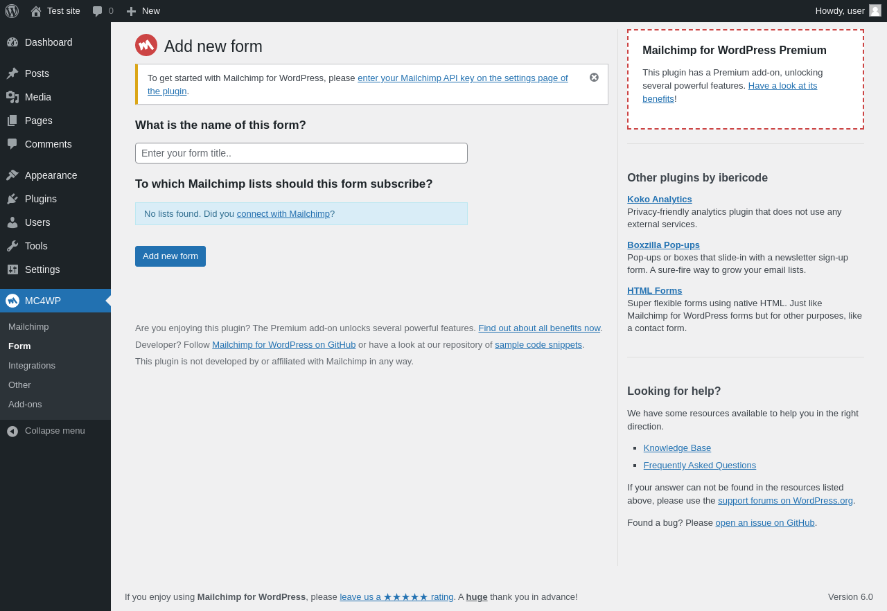The height and width of the screenshot is (611, 887).
Task: Open Dashboard from sidebar
Action: point(49,42)
